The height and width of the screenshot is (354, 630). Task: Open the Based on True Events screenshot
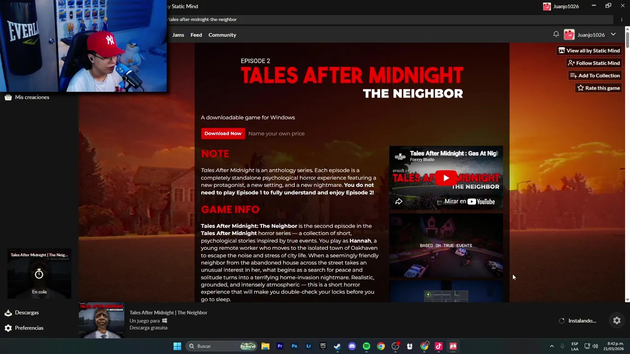click(446, 245)
